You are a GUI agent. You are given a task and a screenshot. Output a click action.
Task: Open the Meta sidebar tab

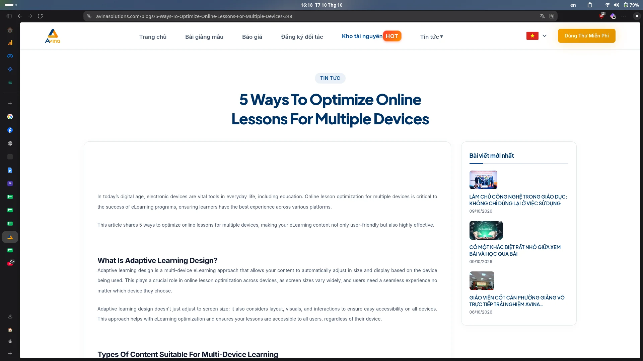10,56
